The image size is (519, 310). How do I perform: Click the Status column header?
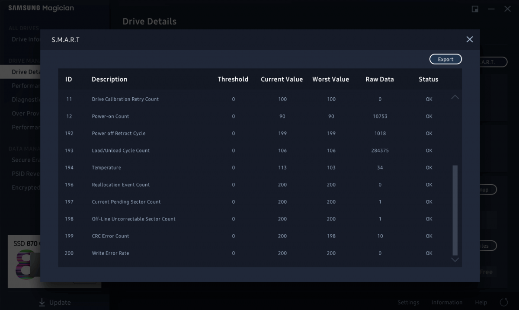(x=429, y=79)
